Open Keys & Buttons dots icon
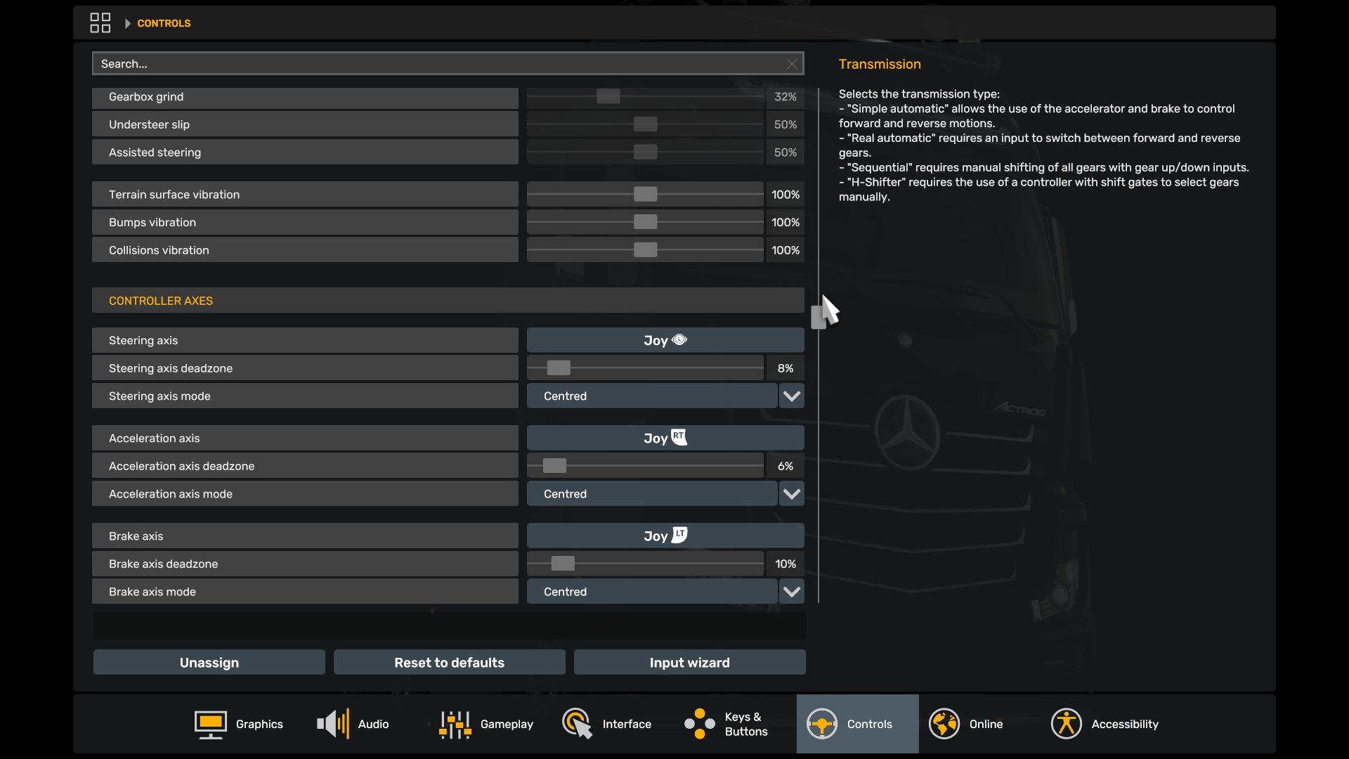Viewport: 1349px width, 759px height. coord(699,724)
